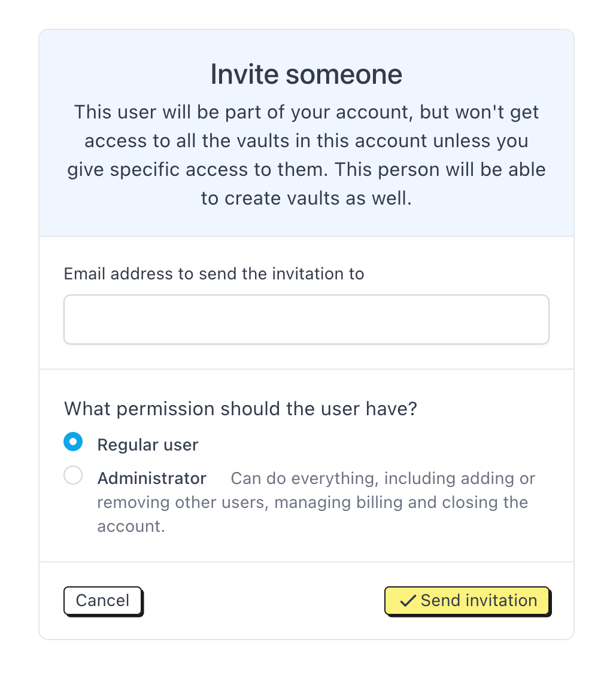Click the line 'to create vaults as well.'
The height and width of the screenshot is (697, 613).
[306, 198]
